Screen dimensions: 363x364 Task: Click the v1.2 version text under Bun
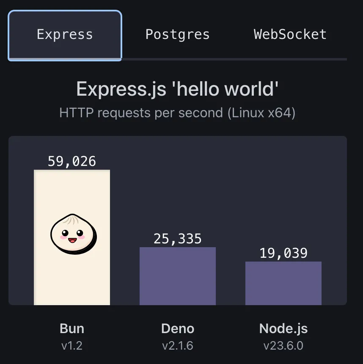point(71,345)
